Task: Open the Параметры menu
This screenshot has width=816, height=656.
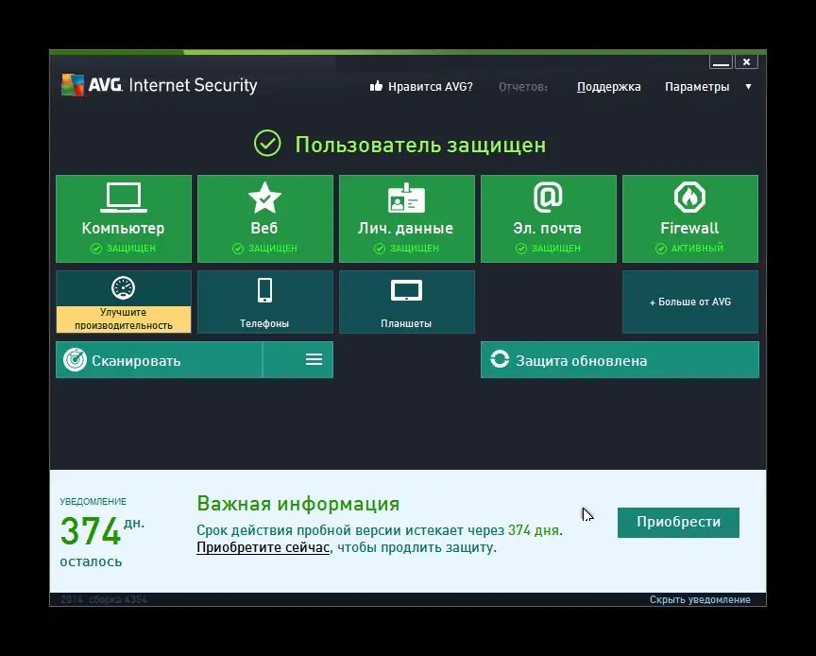Action: 697,87
